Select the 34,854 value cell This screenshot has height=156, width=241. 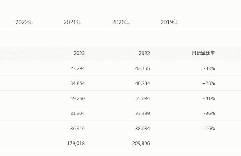pyautogui.click(x=78, y=83)
